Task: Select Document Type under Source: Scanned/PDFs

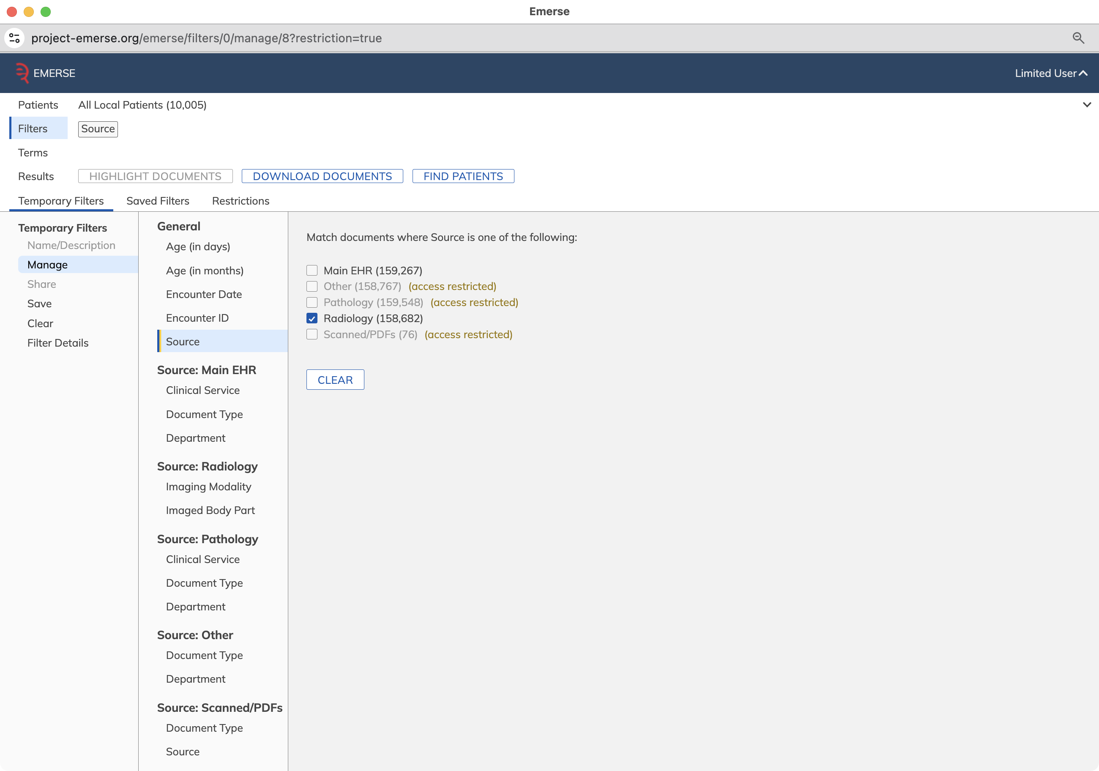Action: tap(205, 728)
